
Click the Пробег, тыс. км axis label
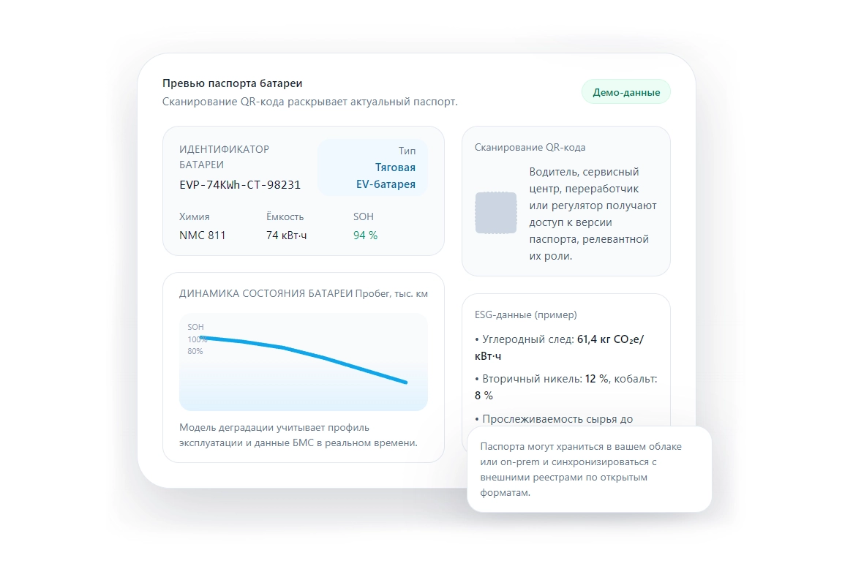pos(391,294)
